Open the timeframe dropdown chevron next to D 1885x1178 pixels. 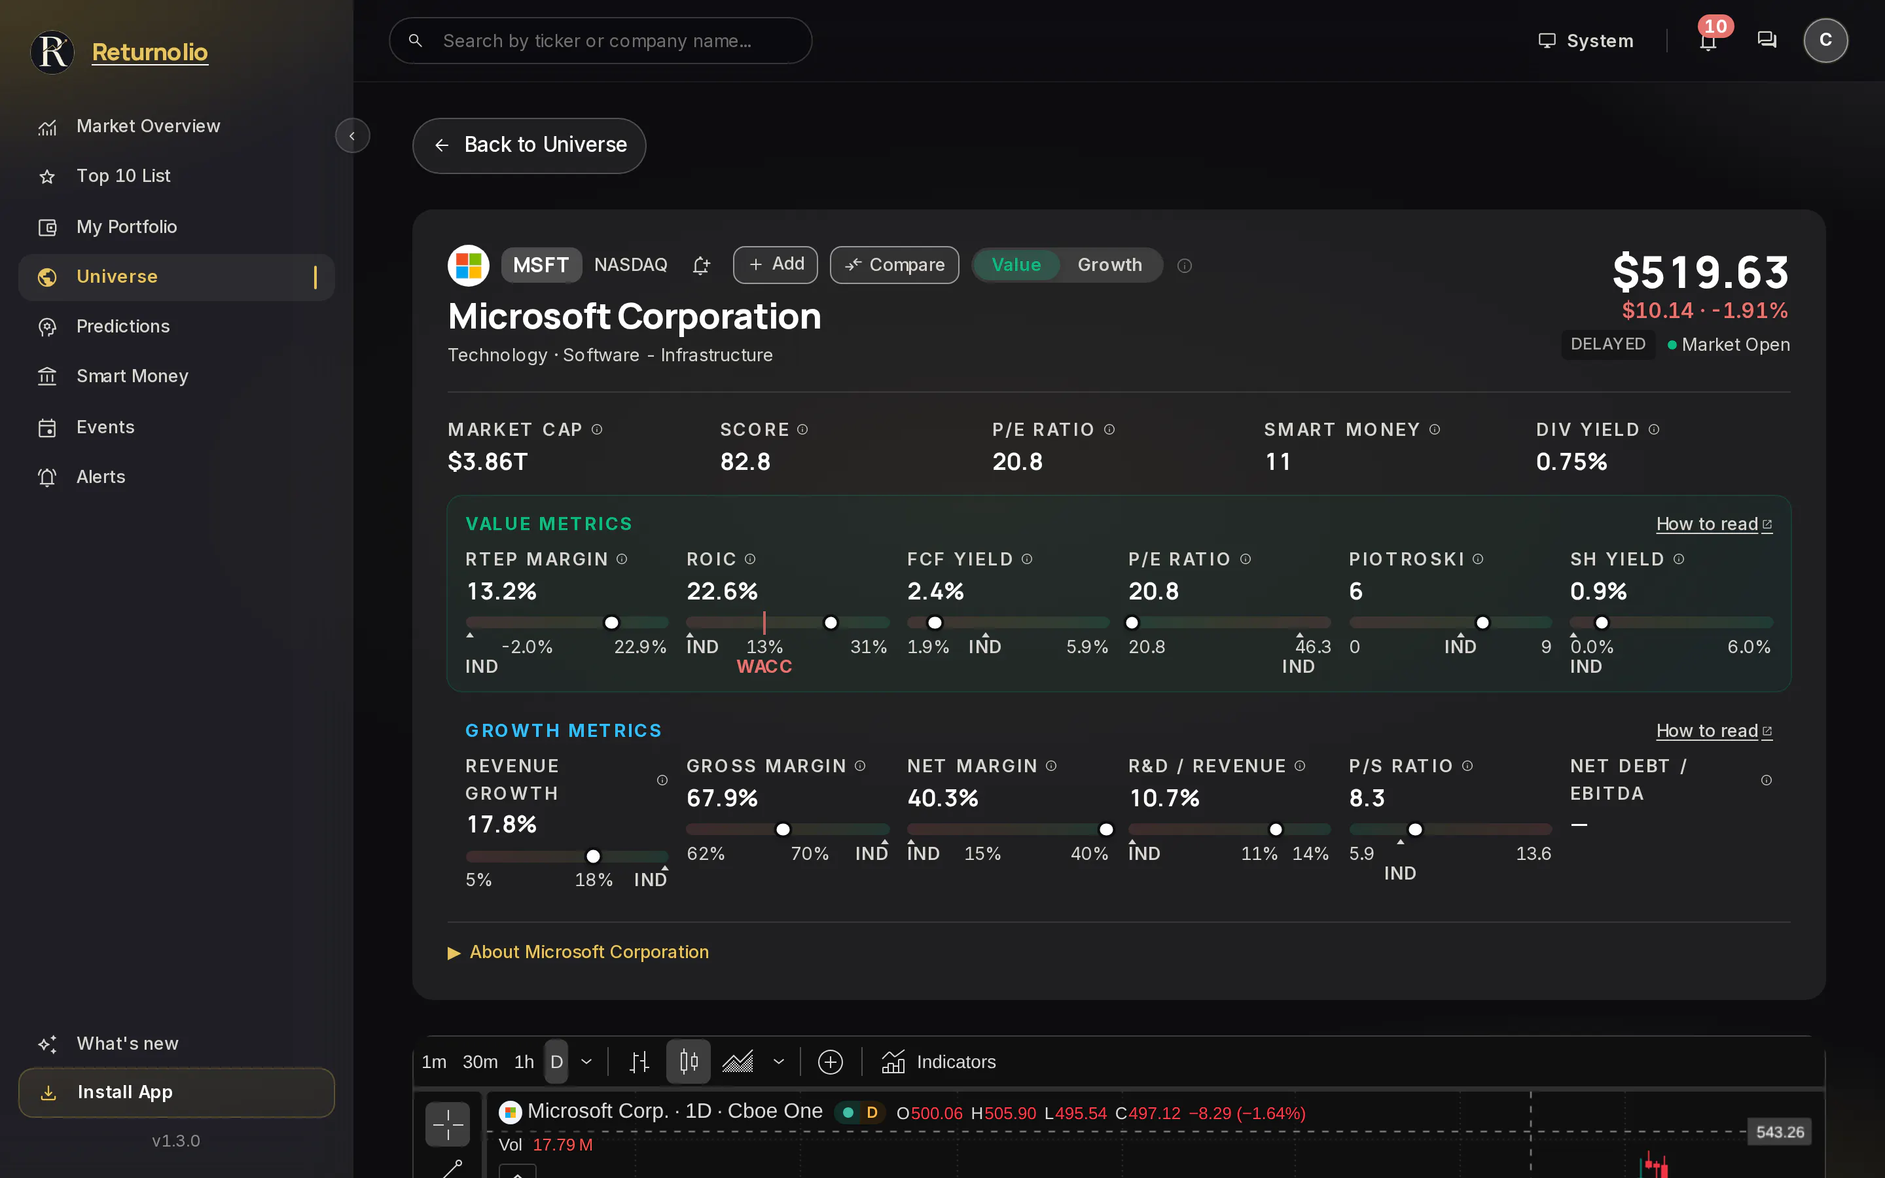[586, 1062]
